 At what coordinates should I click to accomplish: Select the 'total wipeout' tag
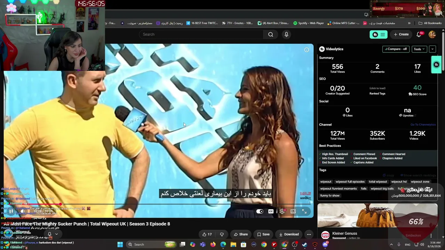pos(378,182)
